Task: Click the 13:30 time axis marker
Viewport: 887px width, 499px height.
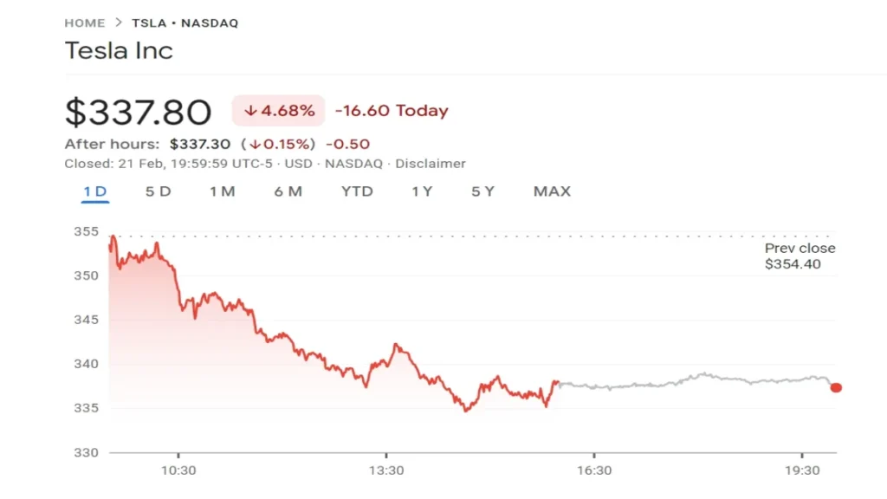Action: point(385,470)
